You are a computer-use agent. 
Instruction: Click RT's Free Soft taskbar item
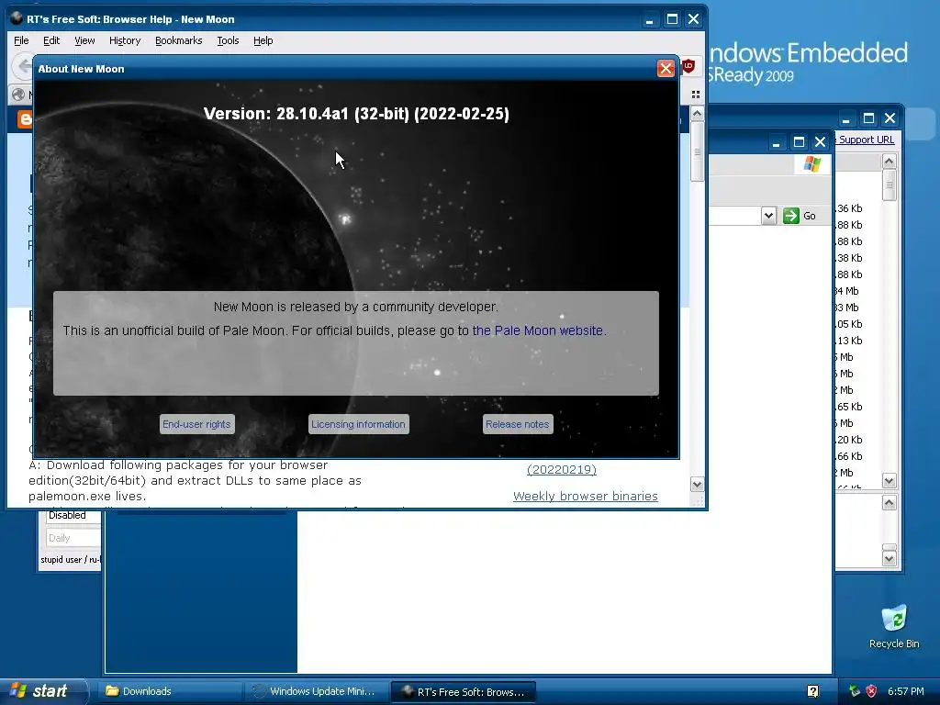tap(463, 691)
